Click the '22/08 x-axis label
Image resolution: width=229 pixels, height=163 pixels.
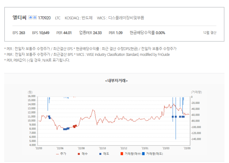click(x=81, y=148)
